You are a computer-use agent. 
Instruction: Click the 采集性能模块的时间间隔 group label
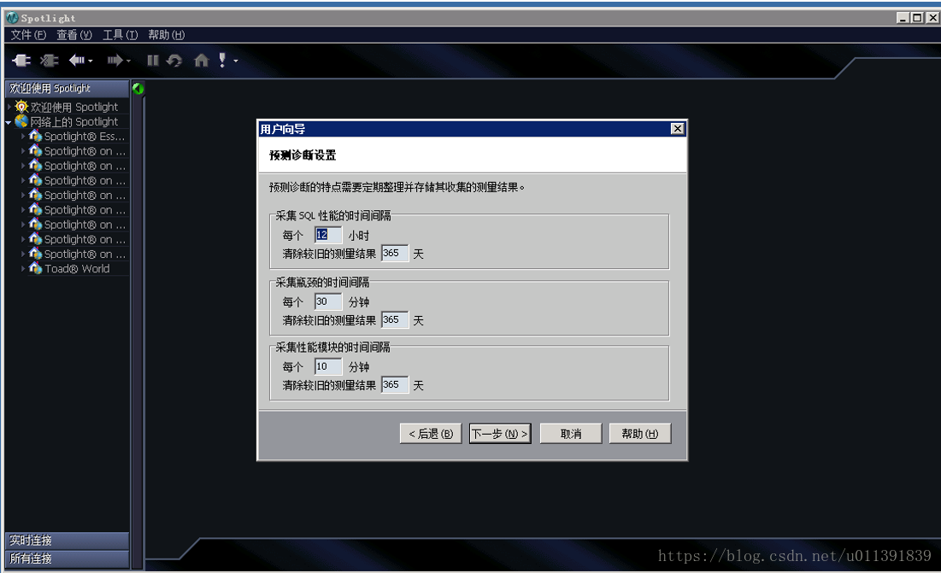click(x=332, y=347)
